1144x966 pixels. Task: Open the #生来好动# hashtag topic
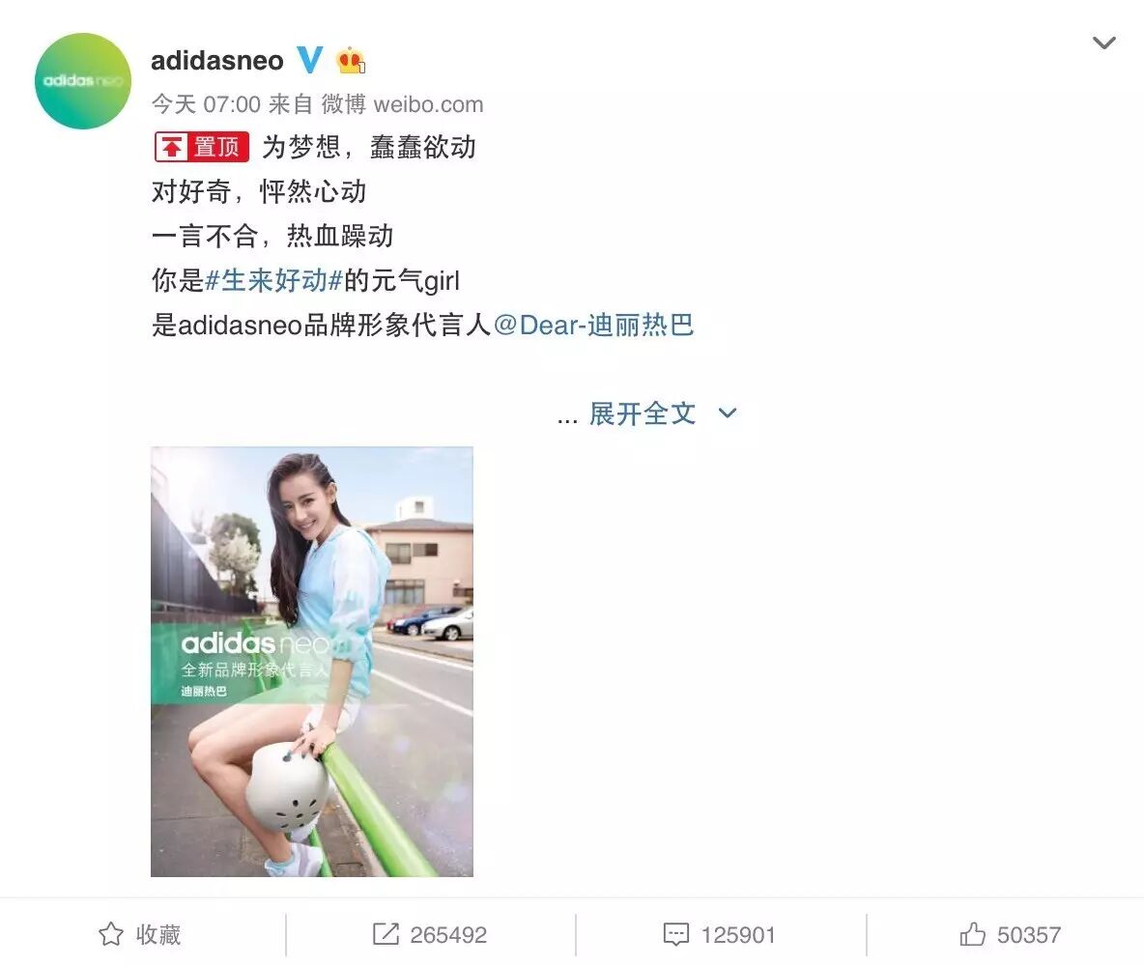273,280
